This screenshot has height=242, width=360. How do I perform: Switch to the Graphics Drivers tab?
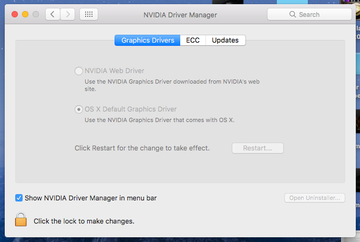click(x=147, y=40)
